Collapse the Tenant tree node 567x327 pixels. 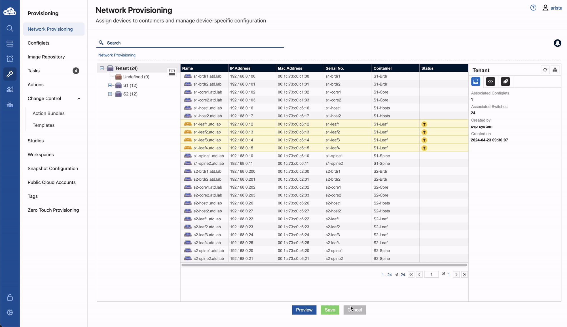pos(102,68)
